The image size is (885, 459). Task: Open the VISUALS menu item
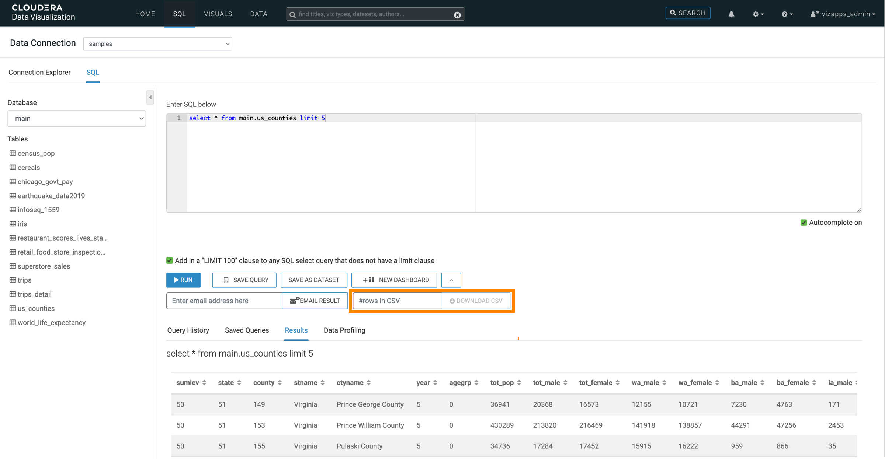(x=218, y=14)
